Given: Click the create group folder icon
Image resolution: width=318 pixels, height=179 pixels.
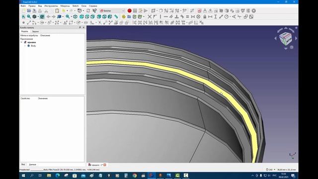Looking at the screenshot, I should [129, 16].
